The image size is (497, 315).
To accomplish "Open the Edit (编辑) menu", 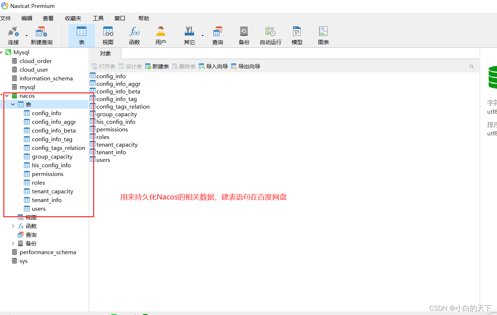I will 27,18.
